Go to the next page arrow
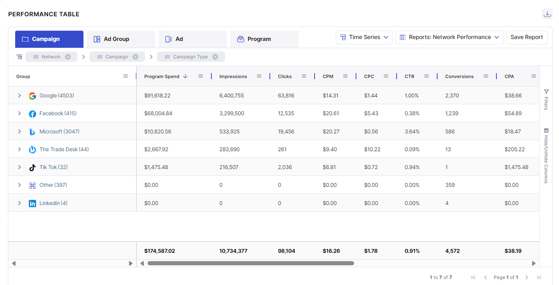The width and height of the screenshot is (559, 285). 526,277
